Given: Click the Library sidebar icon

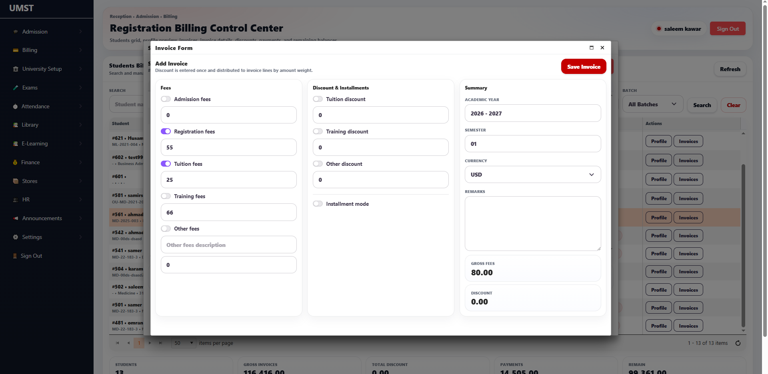Looking at the screenshot, I should 16,125.
